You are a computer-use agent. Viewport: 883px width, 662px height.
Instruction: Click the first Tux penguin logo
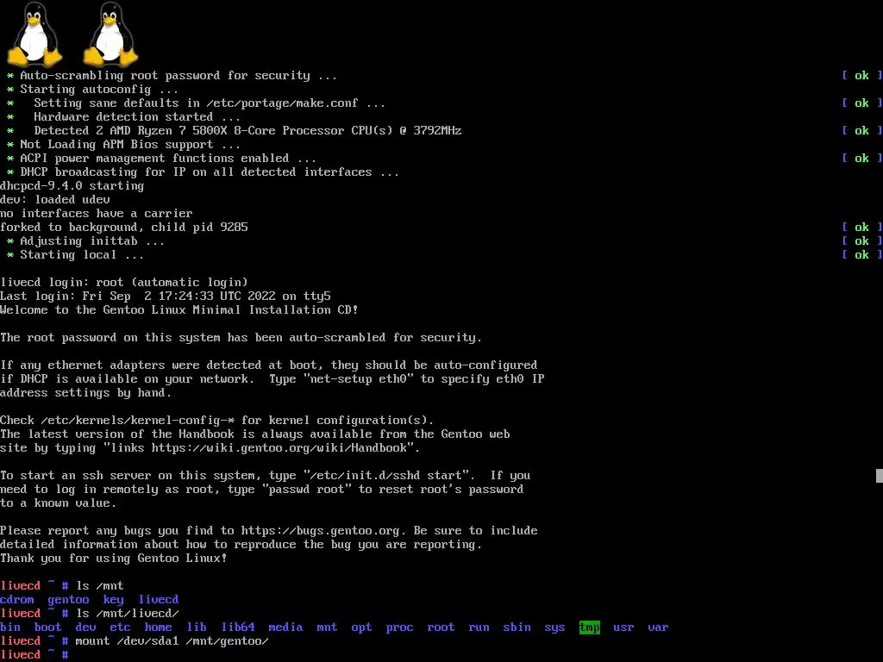[34, 34]
